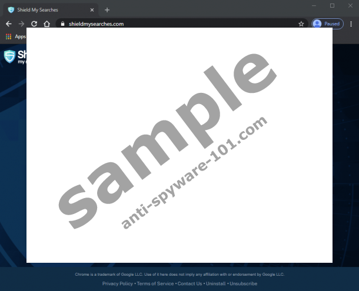The height and width of the screenshot is (291, 359).
Task: Open the Privacy Policy link
Action: 118,283
